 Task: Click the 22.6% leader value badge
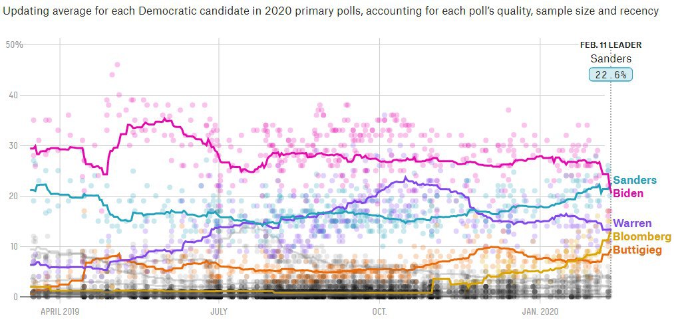click(611, 74)
